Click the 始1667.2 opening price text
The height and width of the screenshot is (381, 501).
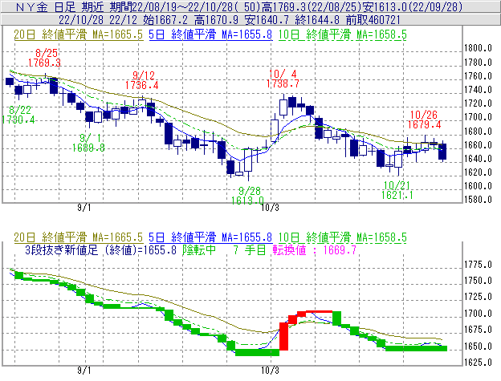pos(165,20)
